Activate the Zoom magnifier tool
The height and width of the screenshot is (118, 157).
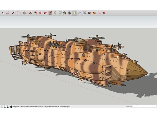pos(79,13)
